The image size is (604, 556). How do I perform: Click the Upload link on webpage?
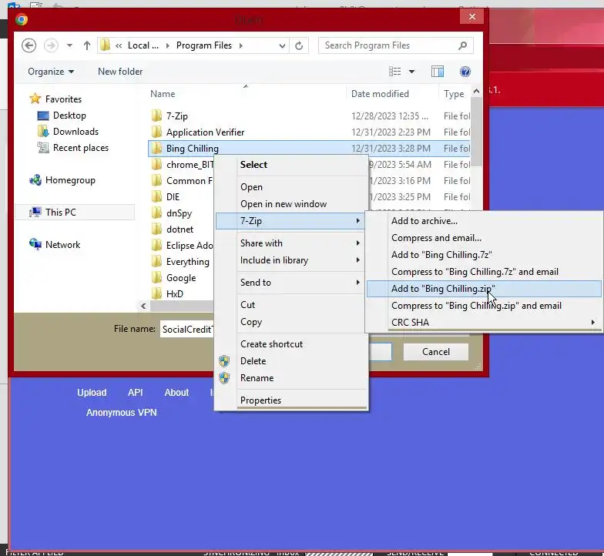click(x=92, y=393)
